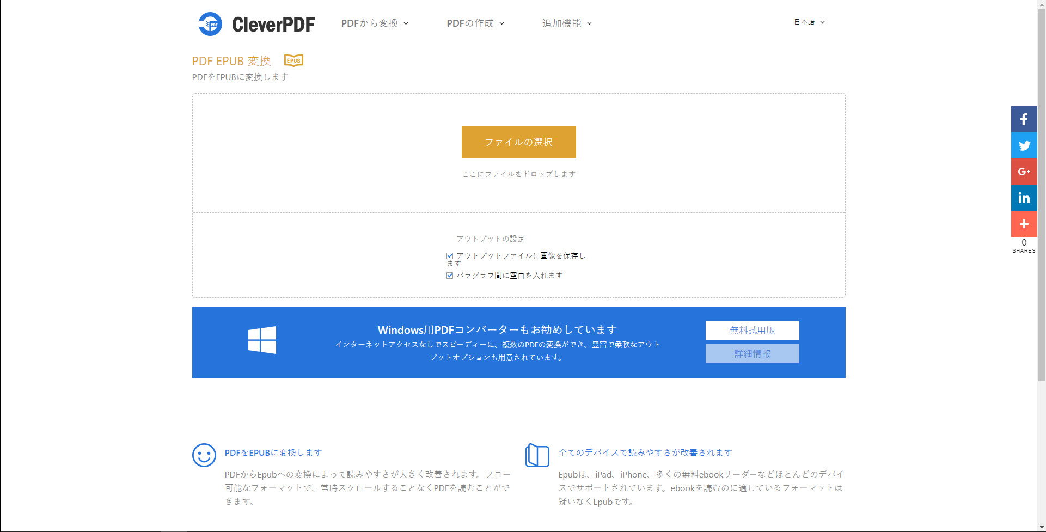This screenshot has height=532, width=1046.
Task: Click the 詳細情報 button
Action: pos(753,353)
